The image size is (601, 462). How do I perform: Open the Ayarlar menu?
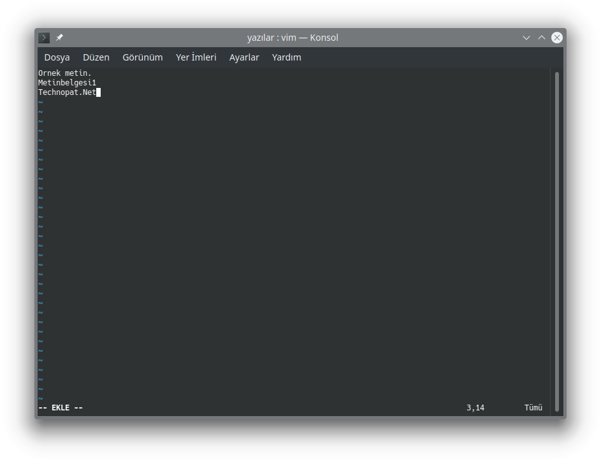tap(244, 57)
